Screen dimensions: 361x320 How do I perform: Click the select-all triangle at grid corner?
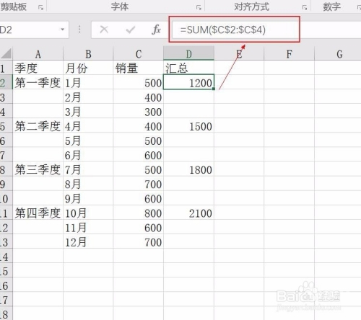(x=6, y=53)
